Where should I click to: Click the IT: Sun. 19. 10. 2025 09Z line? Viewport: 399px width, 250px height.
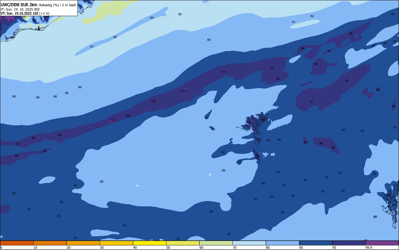coord(20,9)
